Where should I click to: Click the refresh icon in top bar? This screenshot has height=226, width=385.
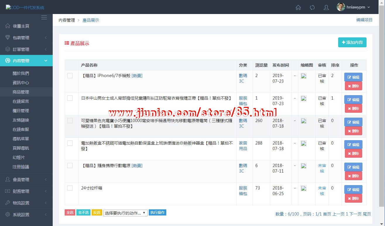[312, 8]
